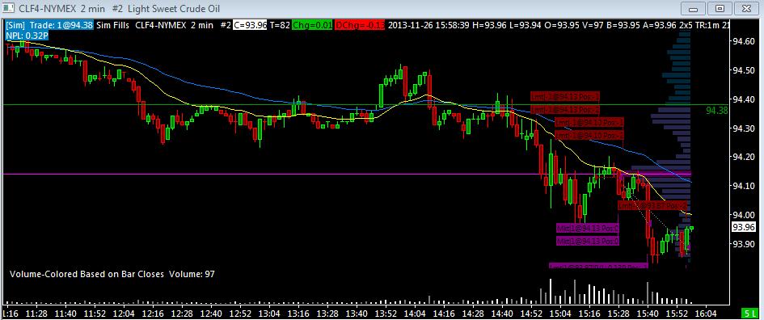The width and height of the screenshot is (764, 320).
Task: Click the 'A=93.96' ask value
Action: (659, 25)
